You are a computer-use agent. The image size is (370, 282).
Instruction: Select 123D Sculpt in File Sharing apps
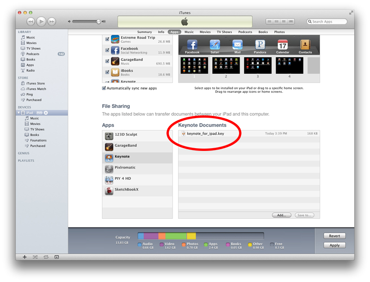(137, 136)
